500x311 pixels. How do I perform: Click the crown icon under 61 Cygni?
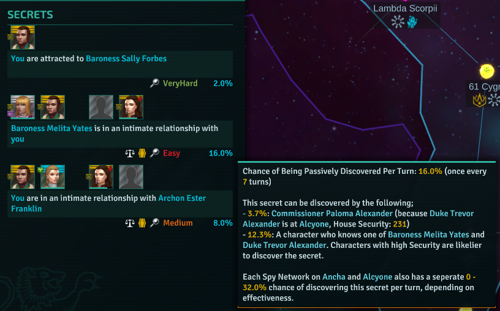pyautogui.click(x=479, y=100)
